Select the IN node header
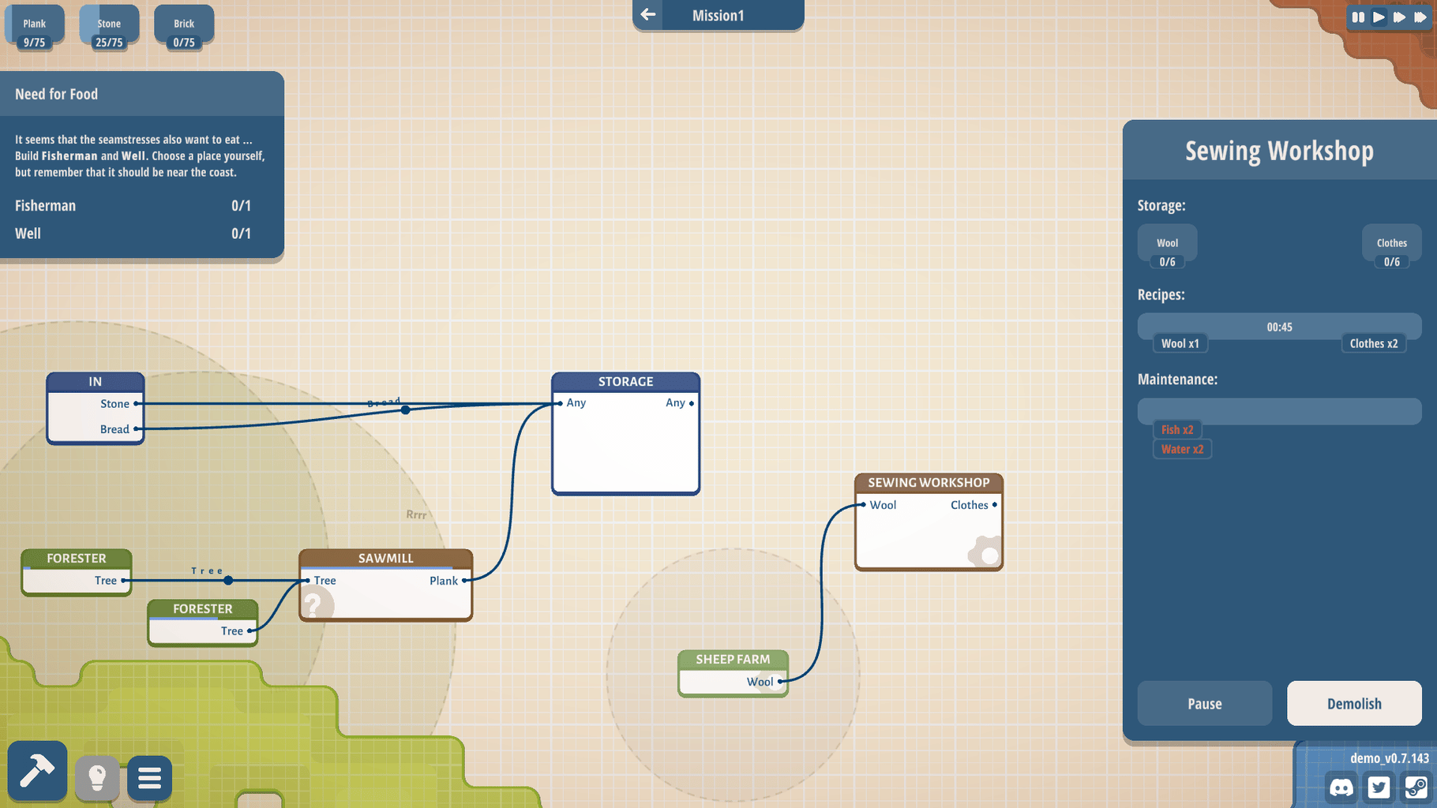 (95, 381)
